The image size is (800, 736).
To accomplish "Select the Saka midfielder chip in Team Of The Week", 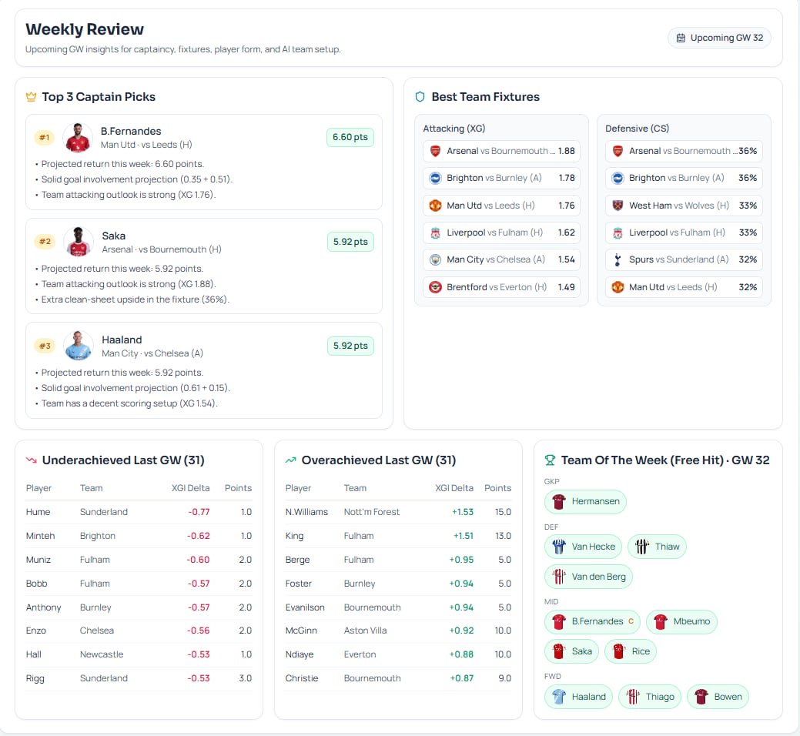I will 571,651.
